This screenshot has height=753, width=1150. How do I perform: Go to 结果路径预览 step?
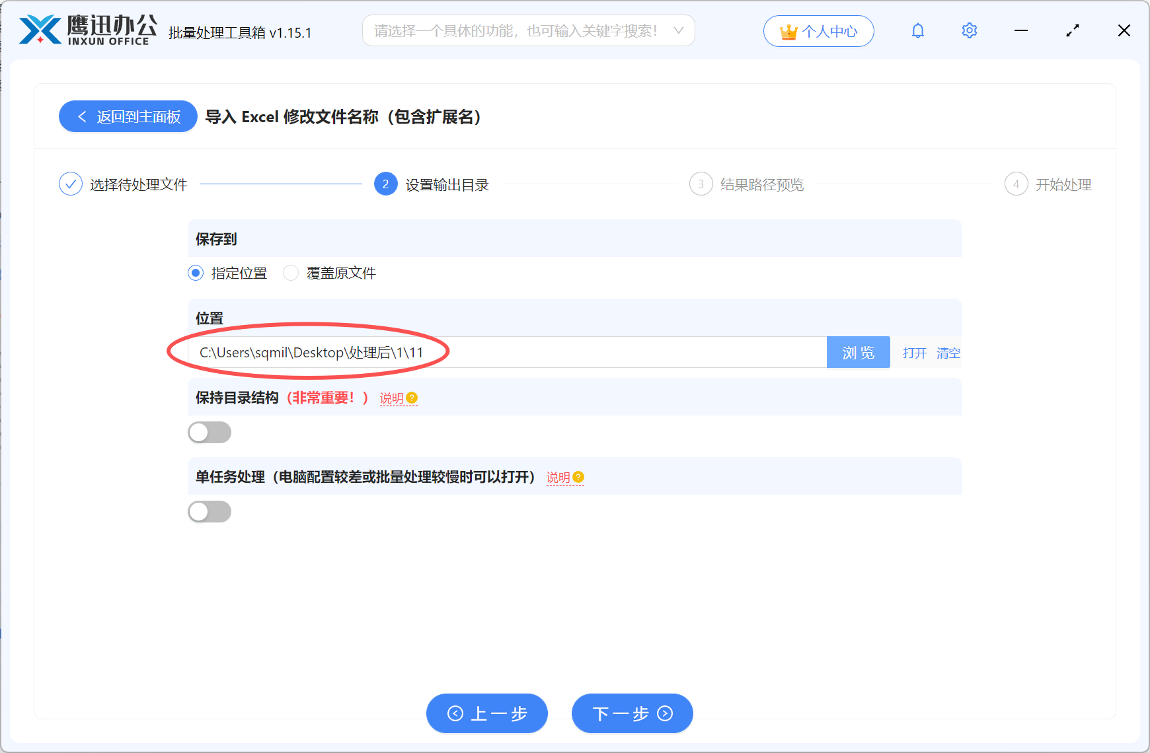(762, 184)
